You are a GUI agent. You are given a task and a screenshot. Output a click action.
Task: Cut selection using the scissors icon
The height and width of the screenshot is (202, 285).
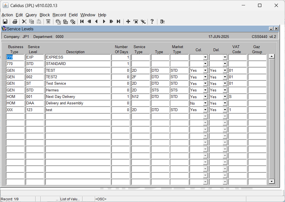(24, 21)
